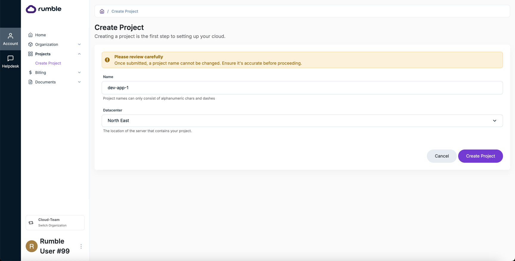
Task: Click the Projects menu label
Action: coord(43,54)
